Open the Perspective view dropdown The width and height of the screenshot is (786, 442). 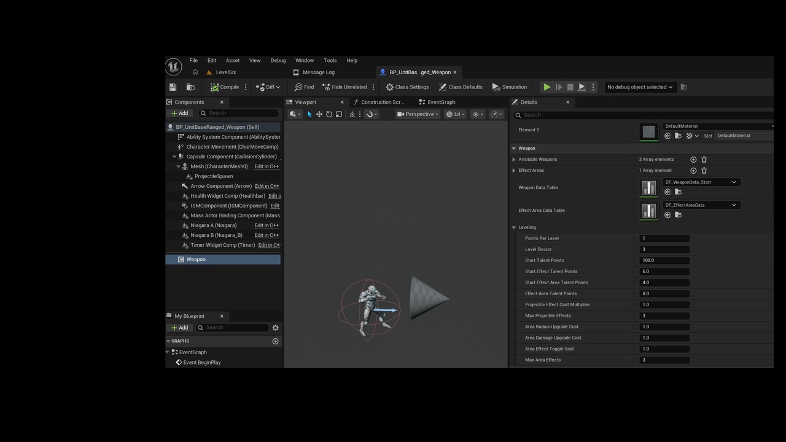(418, 114)
